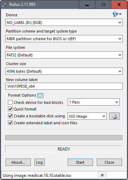128x180 pixels.
Task: Open the language selection globe icon
Action: [117, 14]
